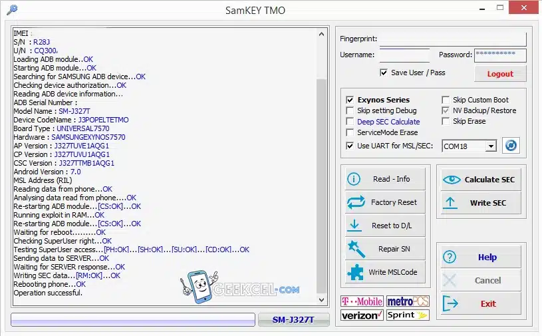Enable Skip Erase checkbox
542x336 pixels.
(x=446, y=121)
